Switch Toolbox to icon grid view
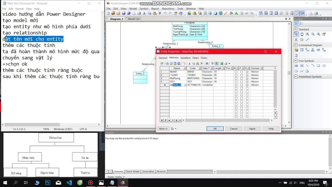Image resolution: width=332 pixels, height=187 pixels. click(x=296, y=24)
